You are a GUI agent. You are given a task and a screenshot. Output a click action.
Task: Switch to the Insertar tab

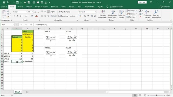pyautogui.click(x=20, y=7)
